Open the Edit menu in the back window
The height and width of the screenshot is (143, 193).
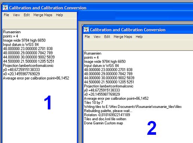click(x=27, y=15)
